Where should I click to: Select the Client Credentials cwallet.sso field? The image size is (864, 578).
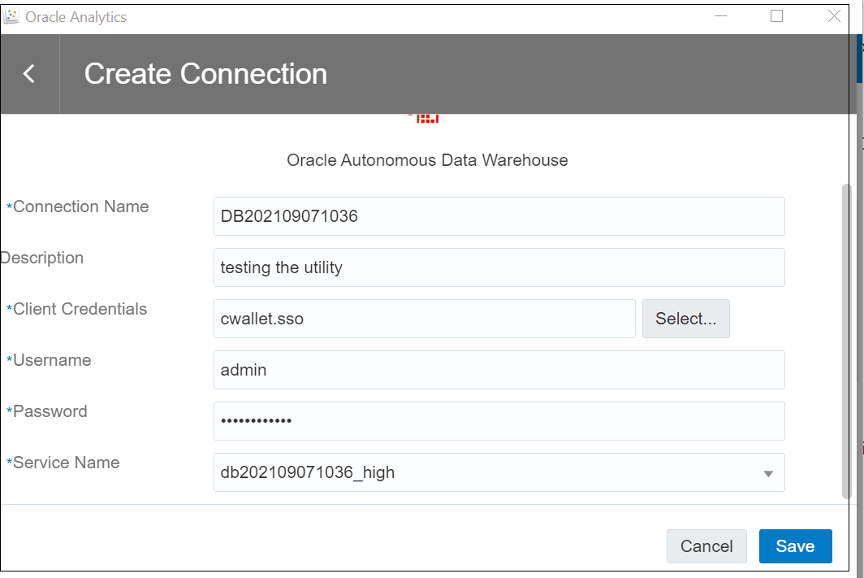point(424,319)
